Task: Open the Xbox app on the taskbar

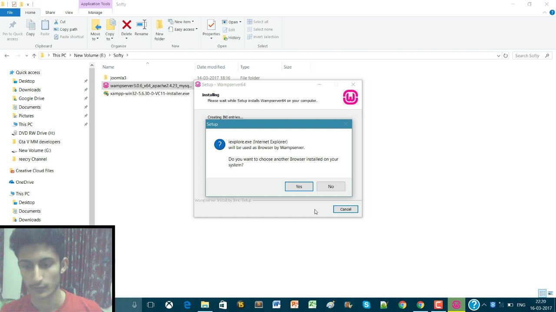Action: (x=169, y=305)
